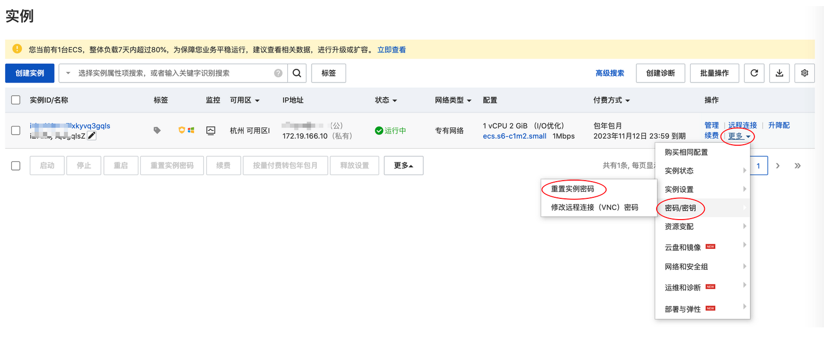Click bottom 停止 button
The width and height of the screenshot is (831, 339).
click(x=84, y=165)
